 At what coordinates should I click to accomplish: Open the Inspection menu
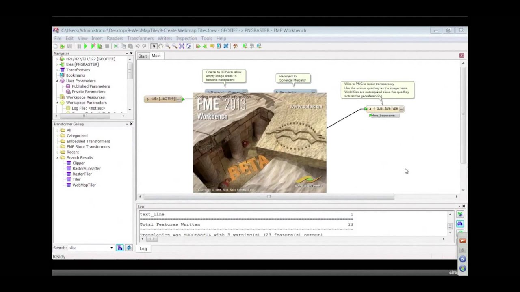point(186,39)
